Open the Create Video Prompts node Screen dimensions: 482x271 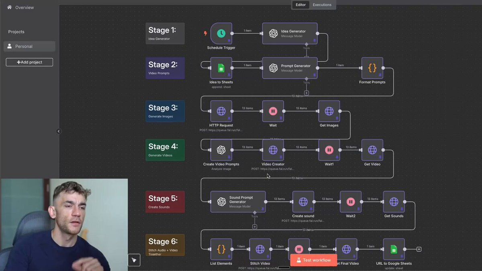tap(221, 150)
